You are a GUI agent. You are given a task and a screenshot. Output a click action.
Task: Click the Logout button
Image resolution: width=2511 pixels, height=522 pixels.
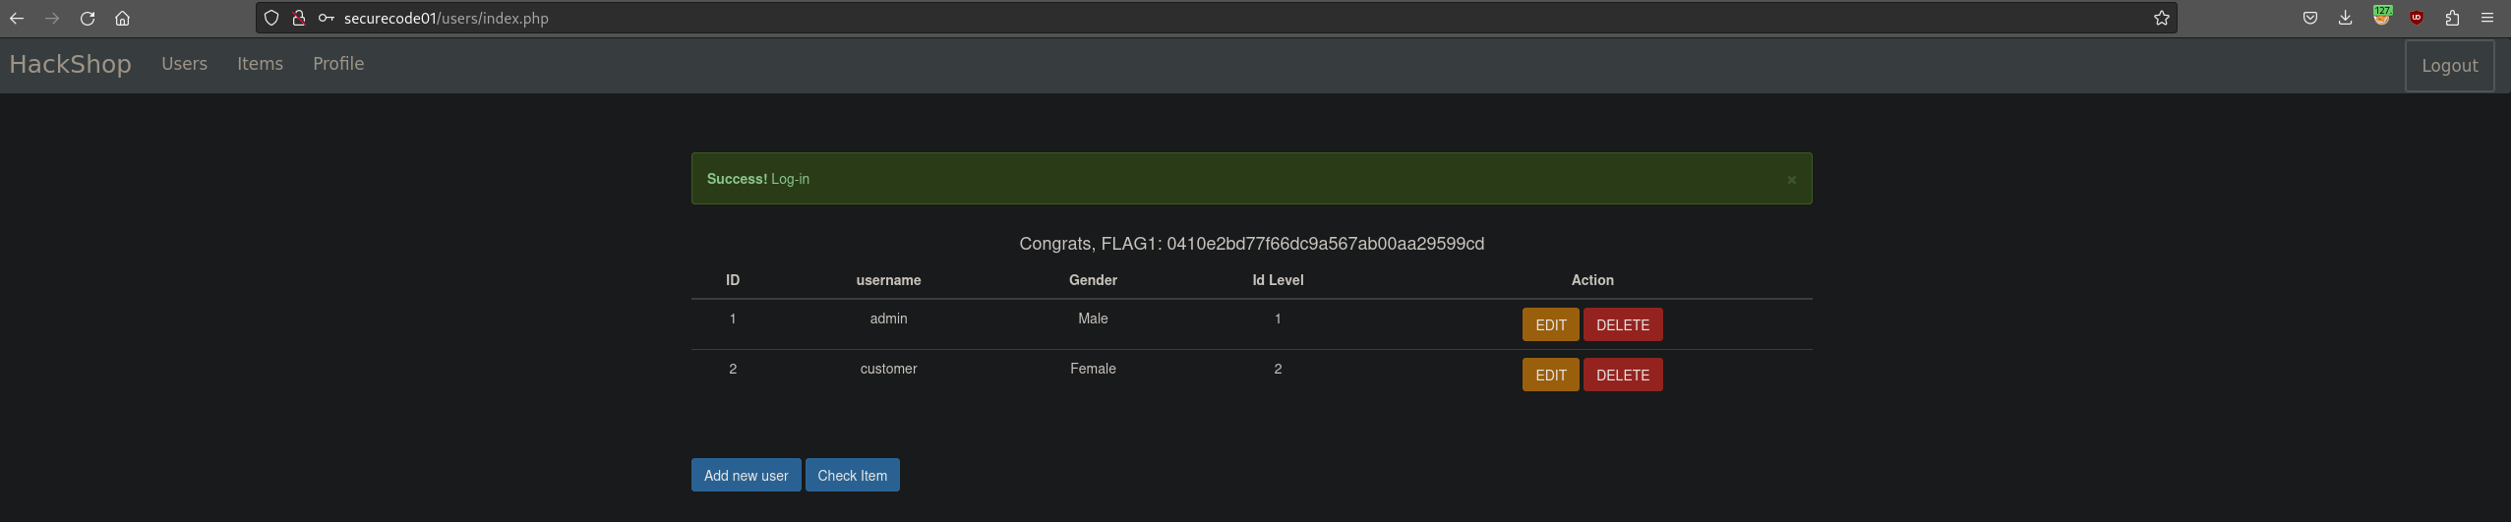(2449, 66)
